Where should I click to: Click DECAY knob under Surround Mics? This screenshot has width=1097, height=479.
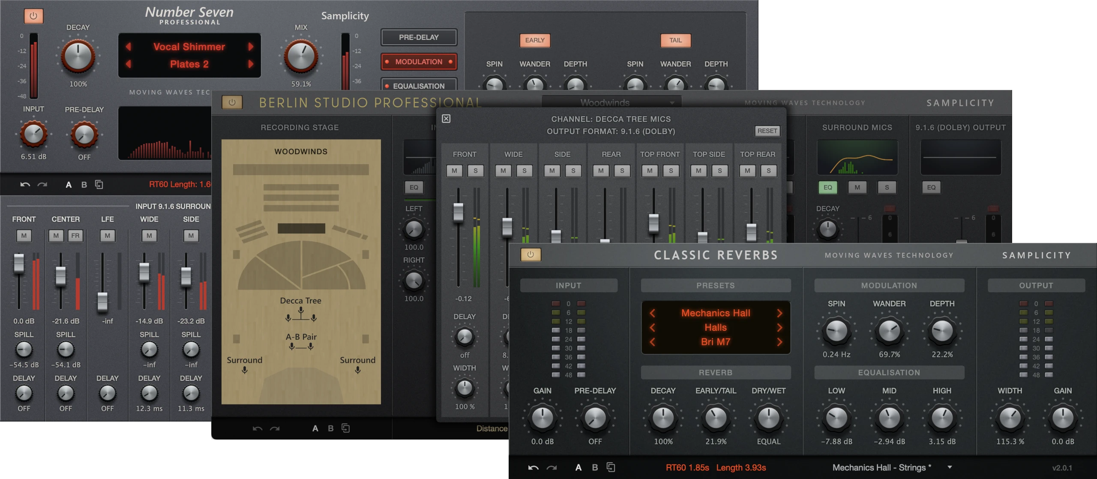point(827,229)
